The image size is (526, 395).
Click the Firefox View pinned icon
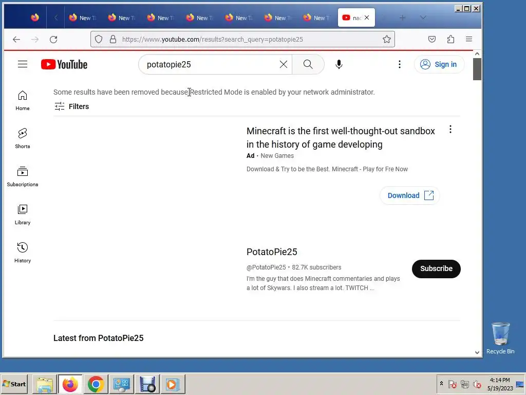tap(35, 17)
